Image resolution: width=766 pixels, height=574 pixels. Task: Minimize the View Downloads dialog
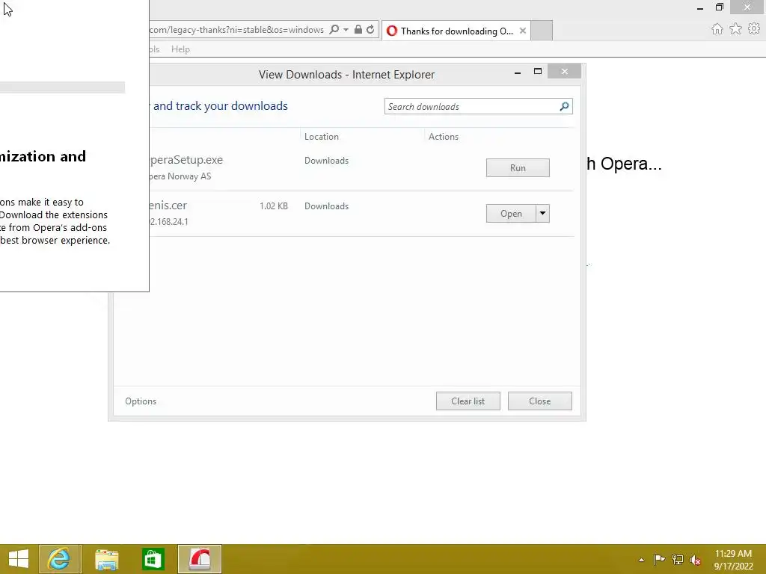pos(518,72)
